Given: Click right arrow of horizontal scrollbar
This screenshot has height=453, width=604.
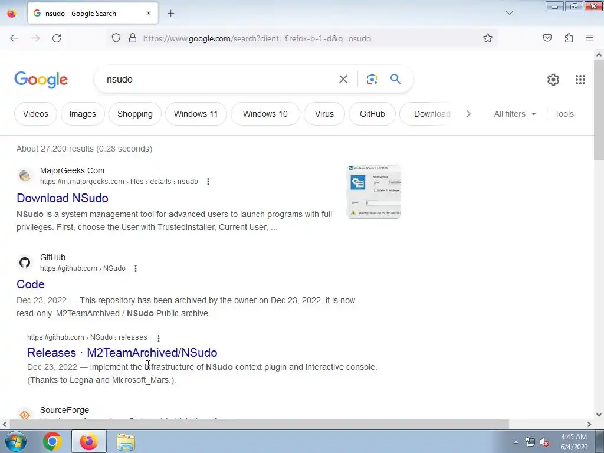Looking at the screenshot, I should 589,424.
